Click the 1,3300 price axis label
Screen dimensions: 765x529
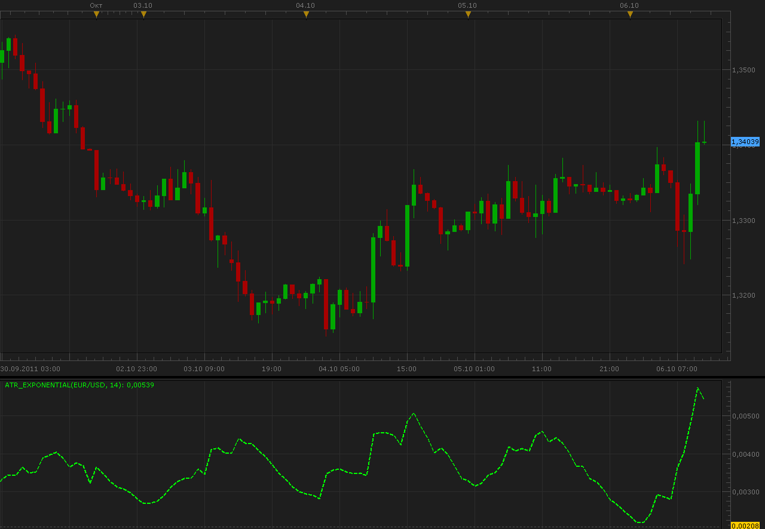click(x=743, y=221)
